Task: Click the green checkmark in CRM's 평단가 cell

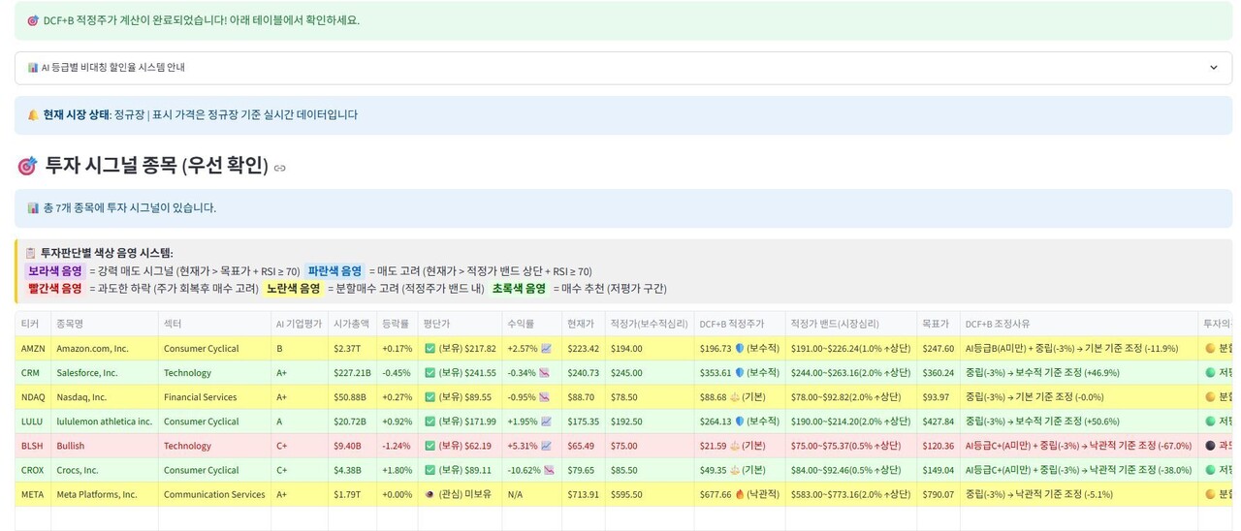Action: click(430, 373)
